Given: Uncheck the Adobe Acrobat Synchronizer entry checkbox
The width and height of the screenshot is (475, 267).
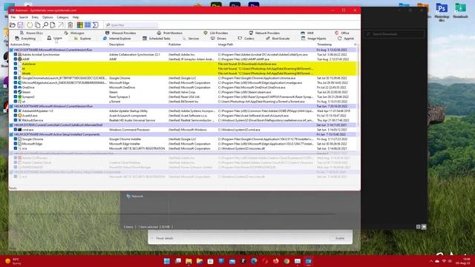Looking at the screenshot, I should click(x=16, y=54).
